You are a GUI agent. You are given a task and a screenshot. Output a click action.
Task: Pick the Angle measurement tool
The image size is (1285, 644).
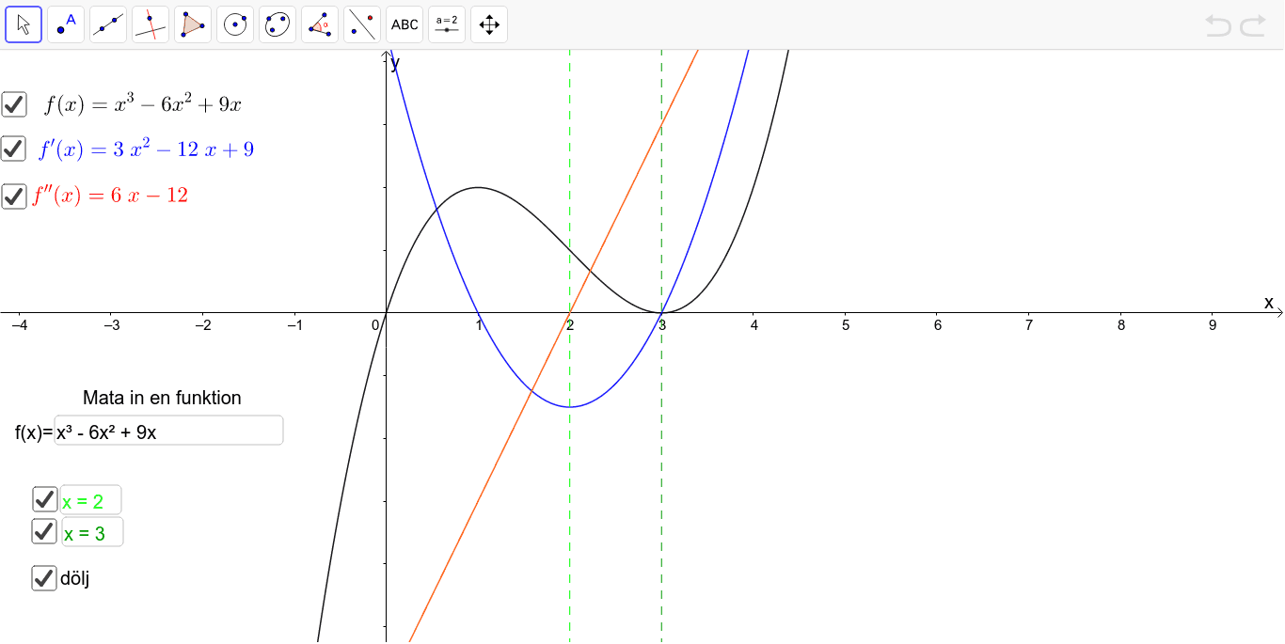[x=320, y=24]
